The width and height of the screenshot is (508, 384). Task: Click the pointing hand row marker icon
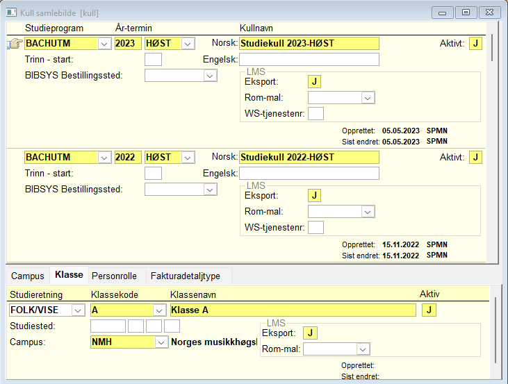click(x=15, y=43)
